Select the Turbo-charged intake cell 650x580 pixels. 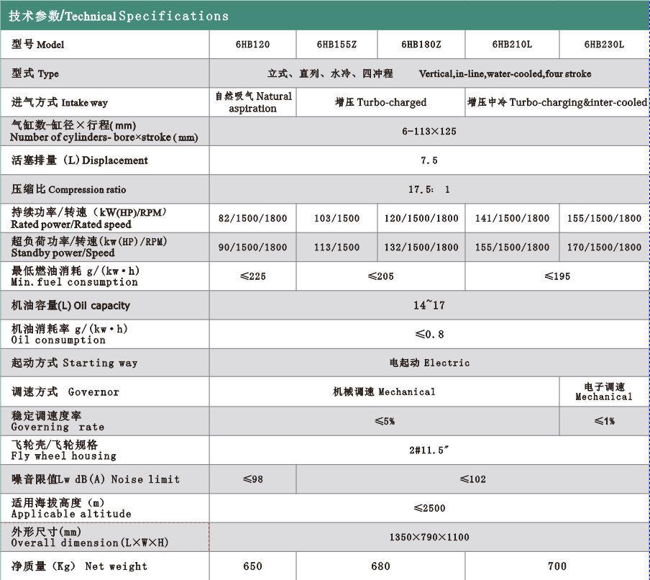click(x=380, y=102)
